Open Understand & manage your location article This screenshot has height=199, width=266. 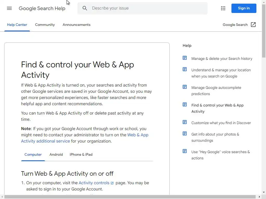[x=221, y=73]
